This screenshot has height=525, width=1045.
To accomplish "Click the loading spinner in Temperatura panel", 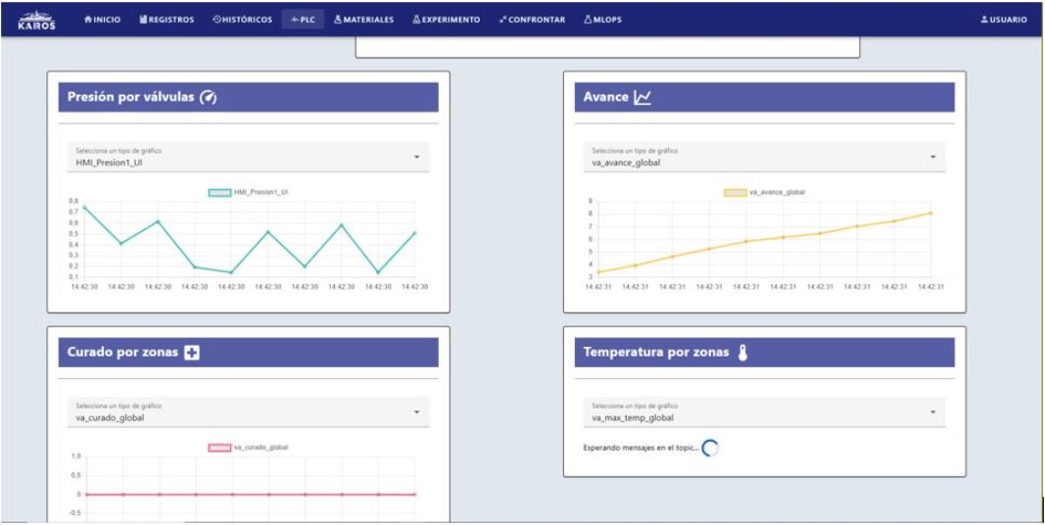I will tap(711, 448).
